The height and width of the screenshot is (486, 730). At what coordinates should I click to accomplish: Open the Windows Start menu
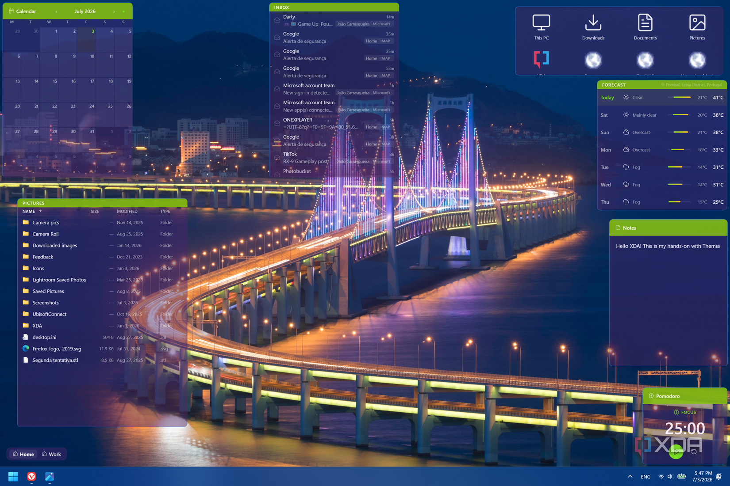coord(13,476)
